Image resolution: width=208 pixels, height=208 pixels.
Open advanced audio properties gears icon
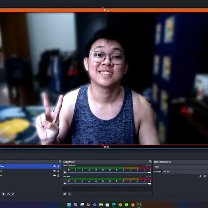pyautogui.click(x=65, y=194)
